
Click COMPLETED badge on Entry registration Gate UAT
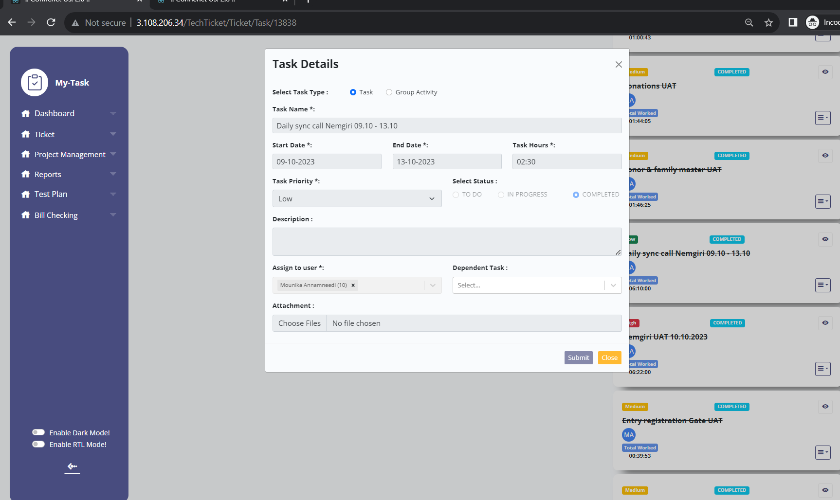click(731, 407)
